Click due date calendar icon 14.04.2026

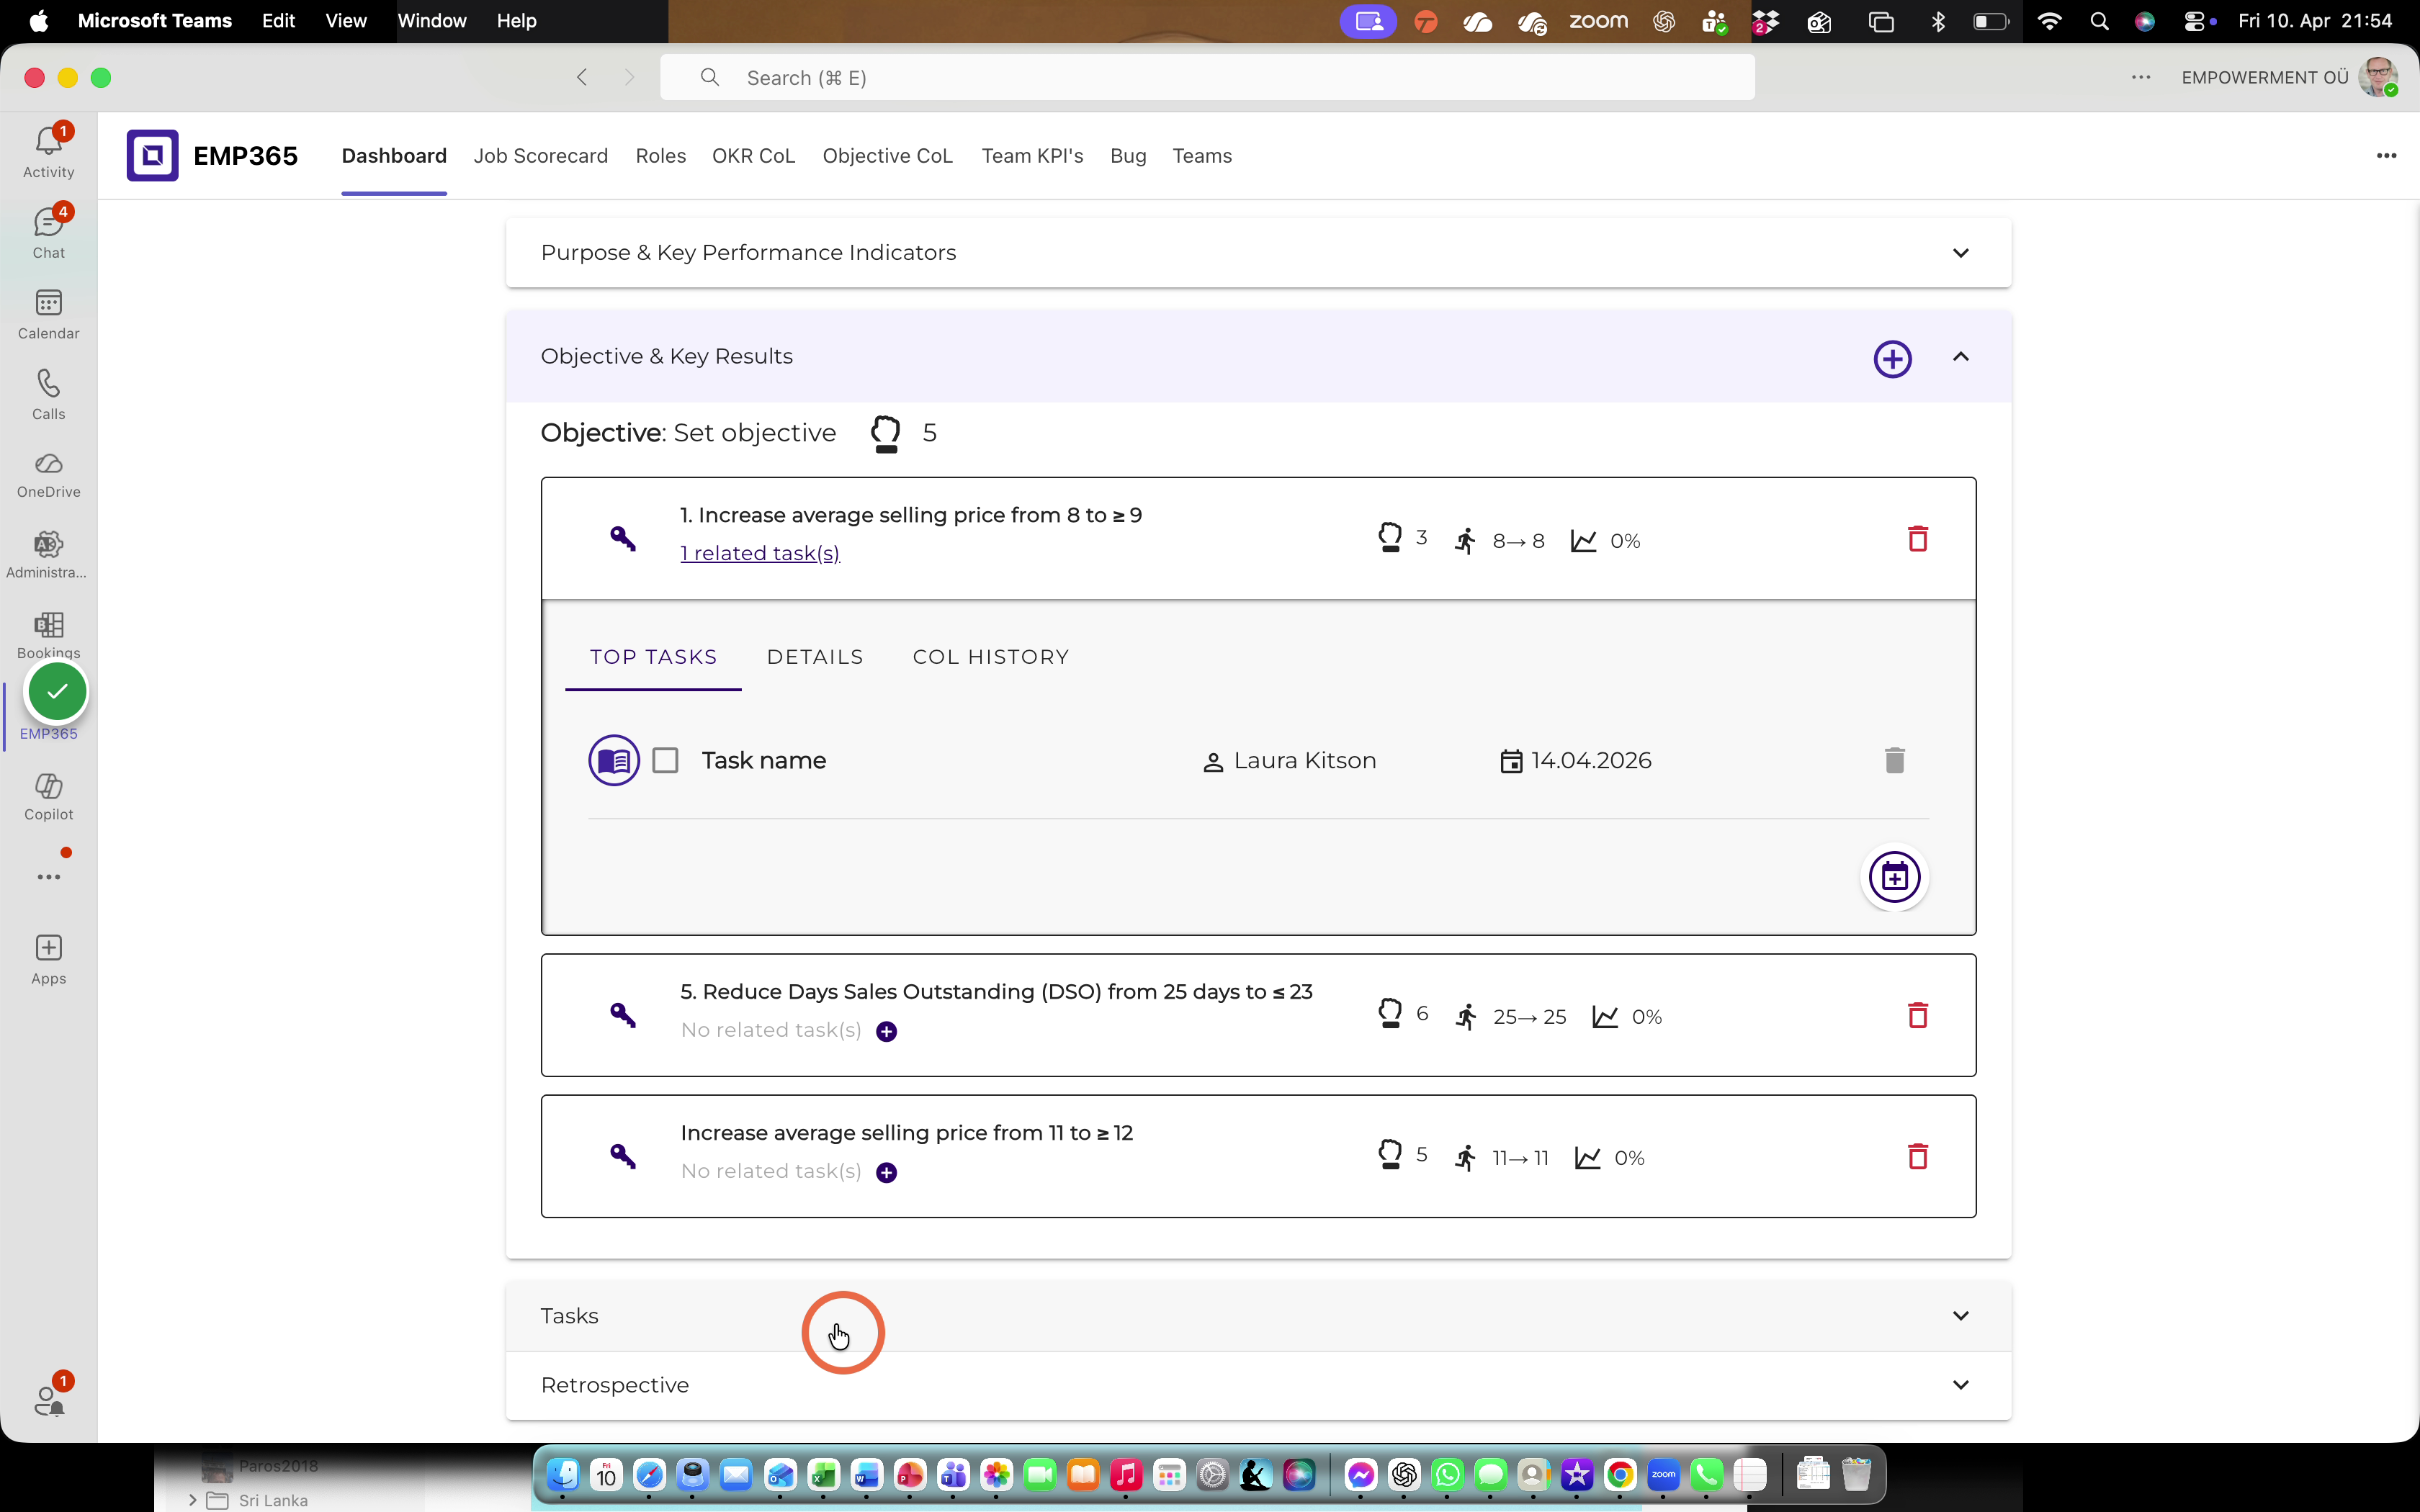click(x=1511, y=761)
